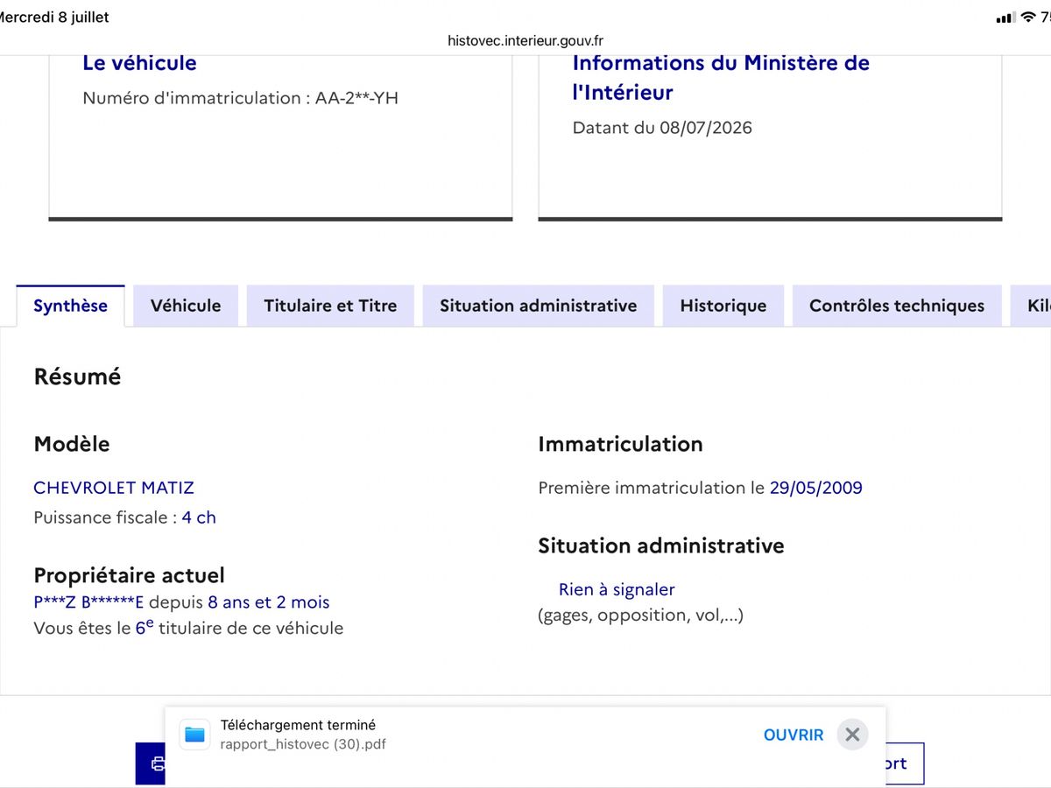The width and height of the screenshot is (1051, 788).
Task: Click the Le véhicule card heading
Action: [x=139, y=63]
